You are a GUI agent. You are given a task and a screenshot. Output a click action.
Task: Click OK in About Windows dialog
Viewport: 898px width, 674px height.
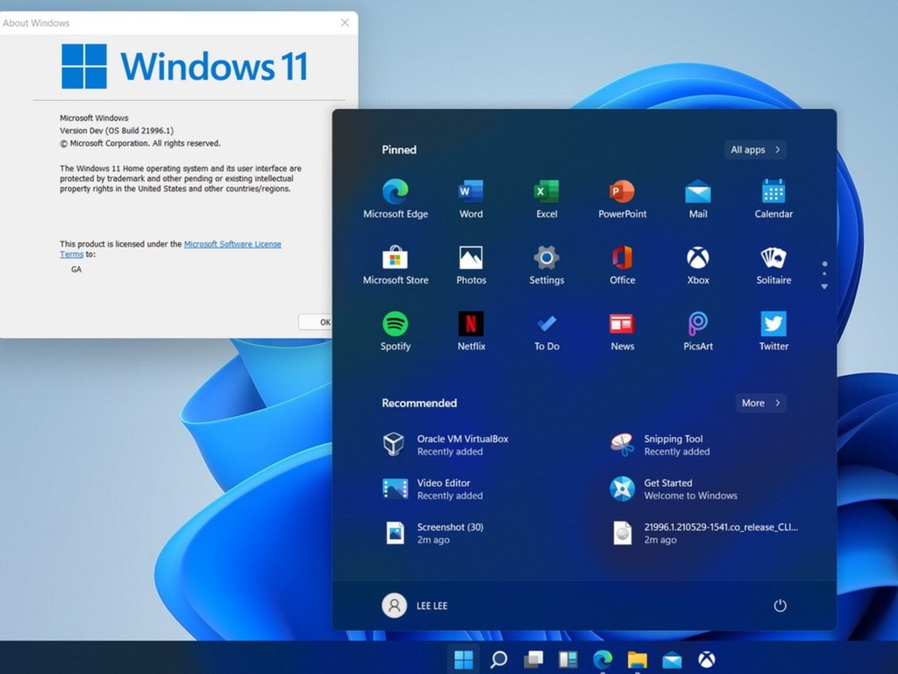[x=316, y=322]
